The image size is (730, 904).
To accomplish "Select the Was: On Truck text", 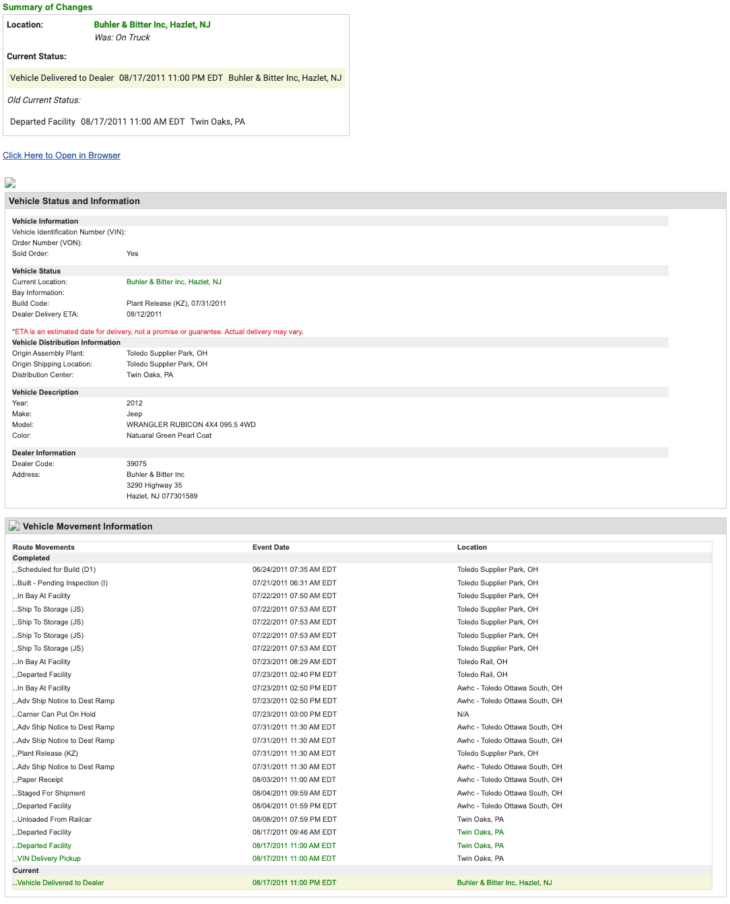I will [x=122, y=37].
